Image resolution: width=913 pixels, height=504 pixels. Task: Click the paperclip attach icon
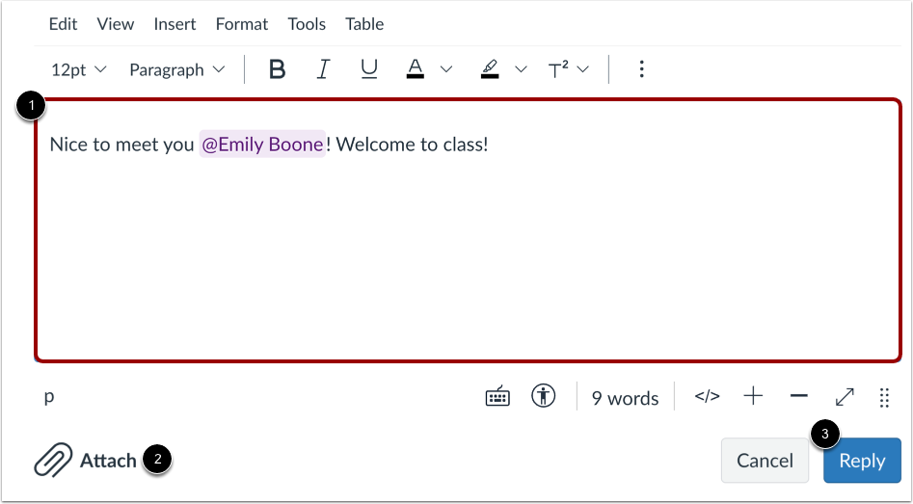coord(53,460)
